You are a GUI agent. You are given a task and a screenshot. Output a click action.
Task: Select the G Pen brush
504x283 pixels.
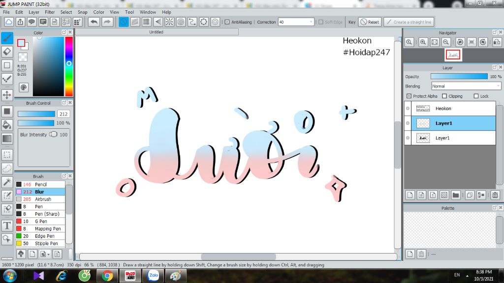pos(40,221)
